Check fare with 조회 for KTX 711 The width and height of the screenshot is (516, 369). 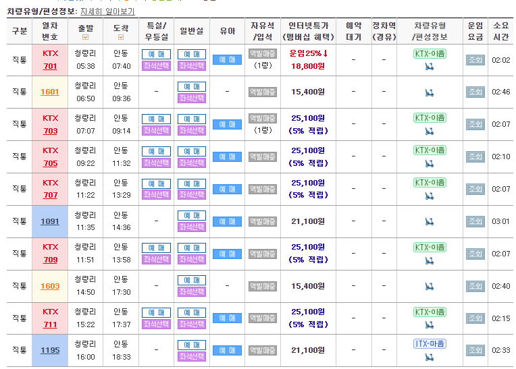tap(475, 318)
